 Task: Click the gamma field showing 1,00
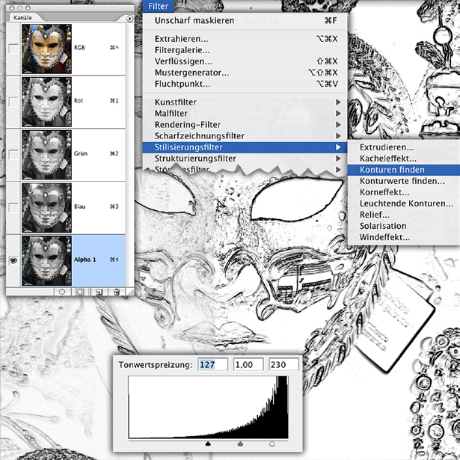pyautogui.click(x=248, y=364)
